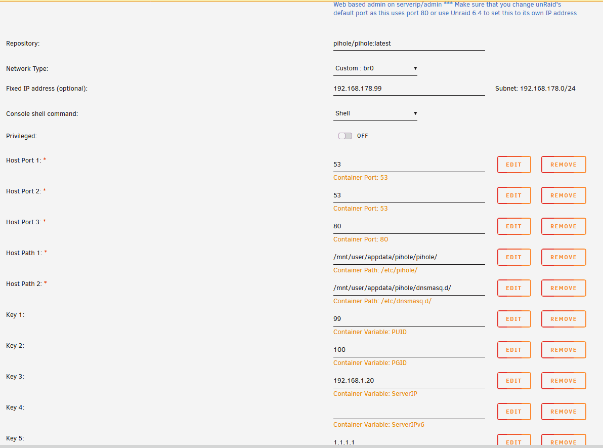
Task: Click the empty Key 4 ServerIPv6 field
Action: coord(409,412)
